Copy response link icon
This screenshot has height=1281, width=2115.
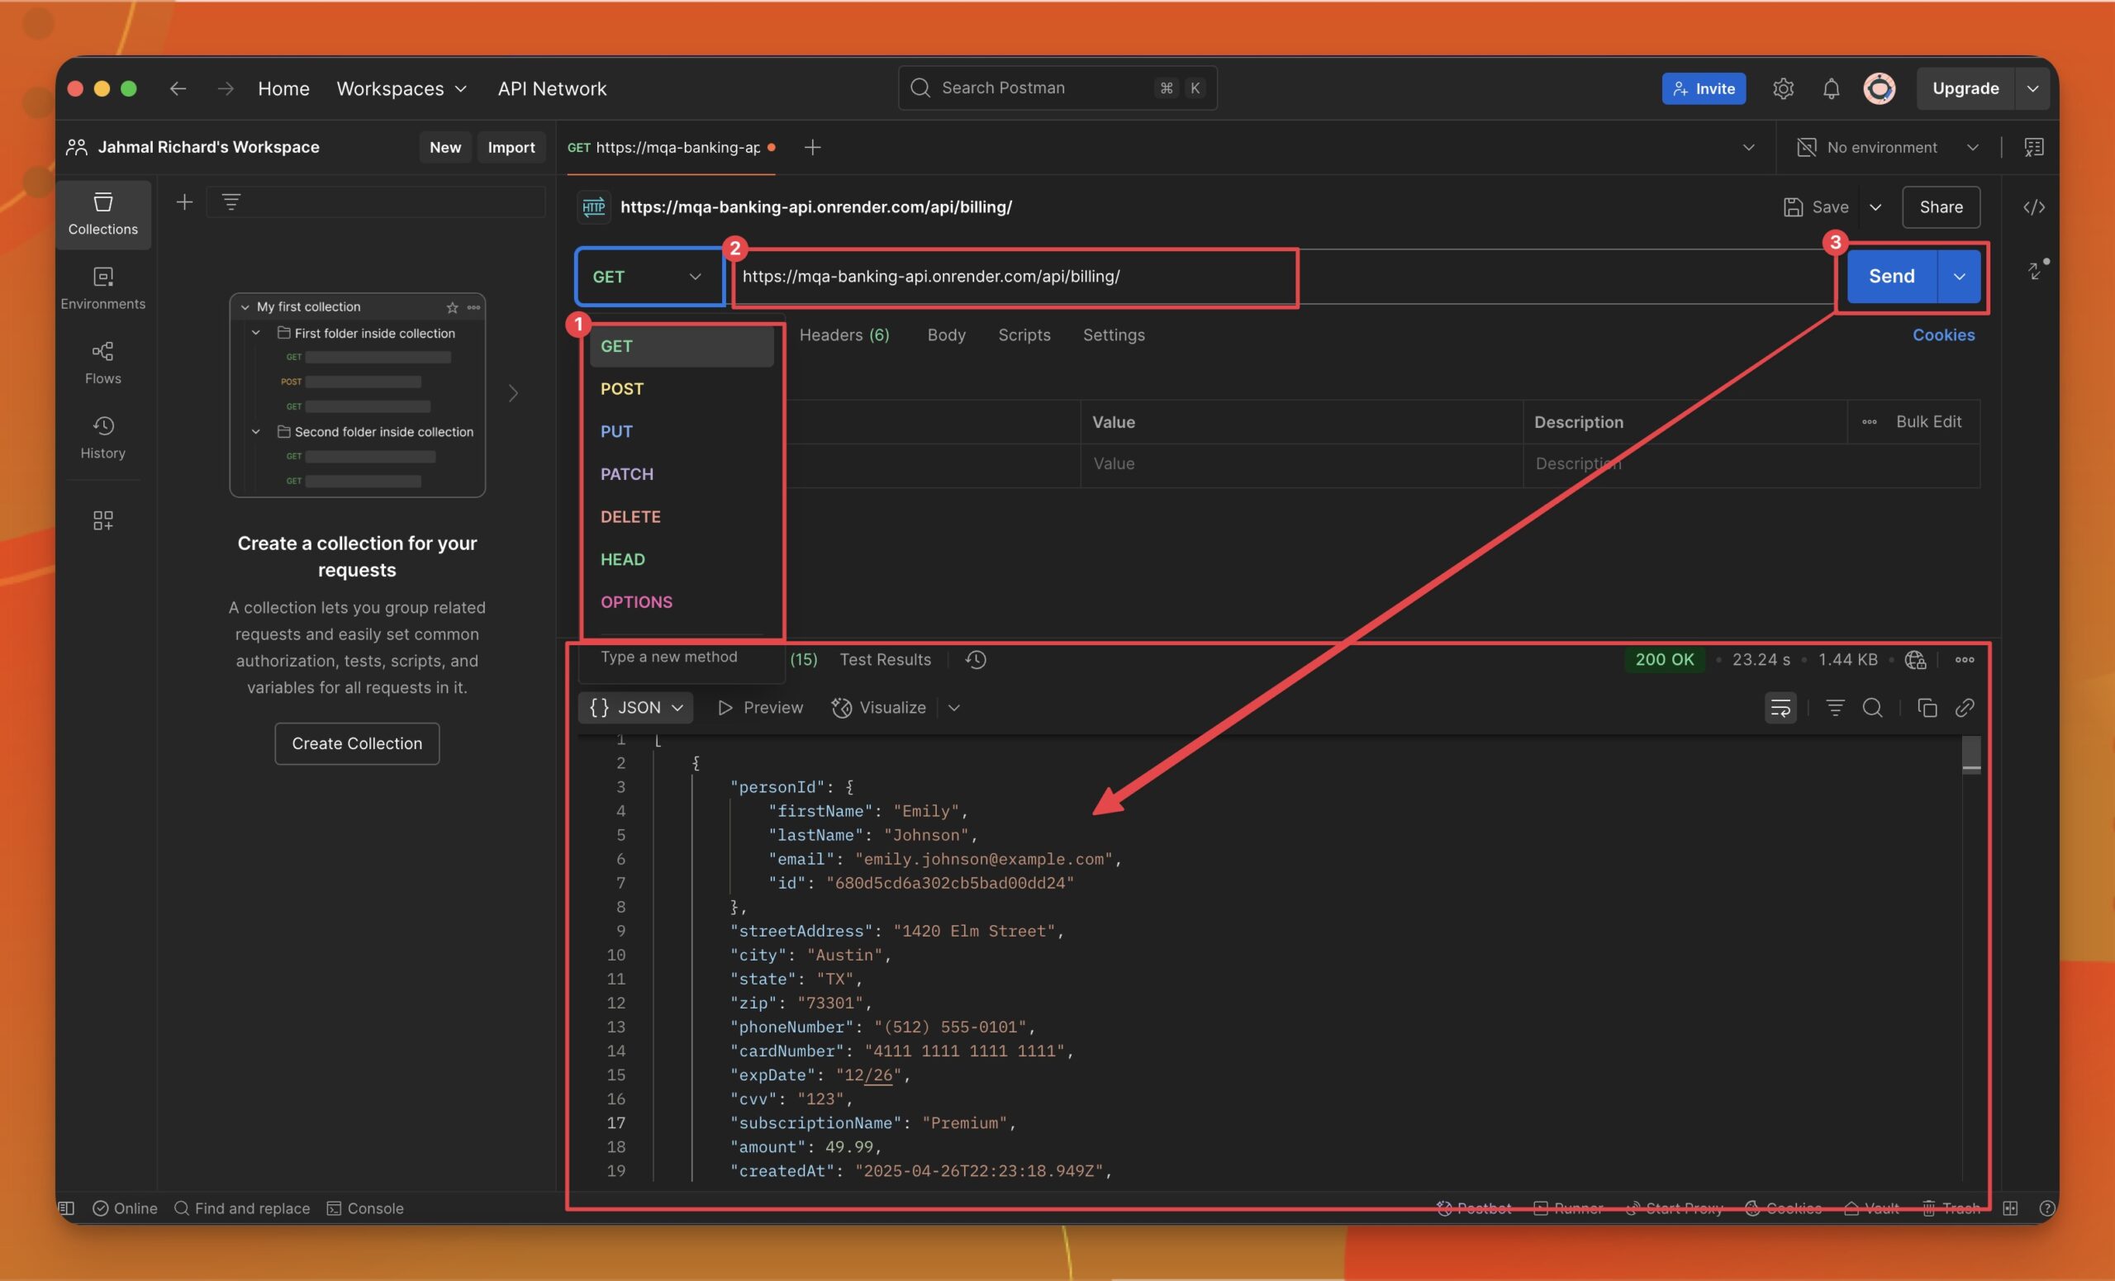point(1965,708)
